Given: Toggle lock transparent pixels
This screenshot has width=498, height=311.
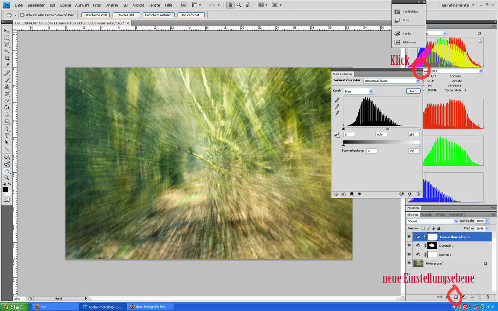Looking at the screenshot, I should tap(423, 228).
